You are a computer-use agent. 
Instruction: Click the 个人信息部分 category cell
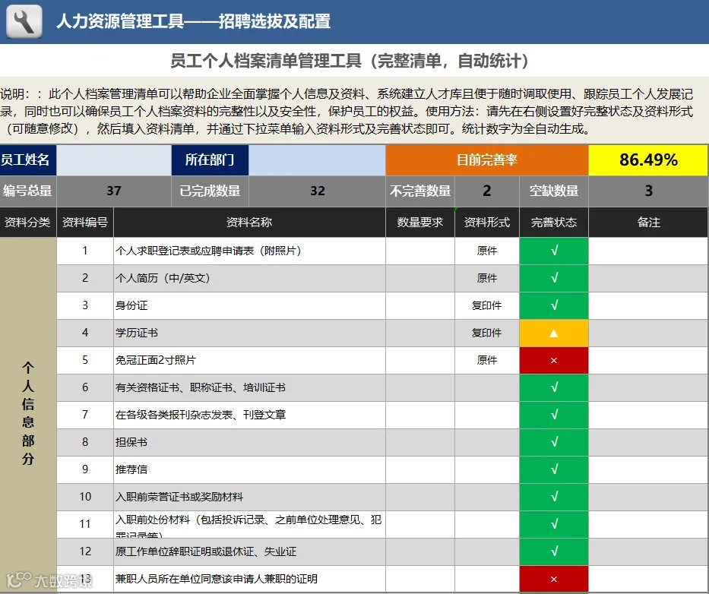[x=28, y=415]
